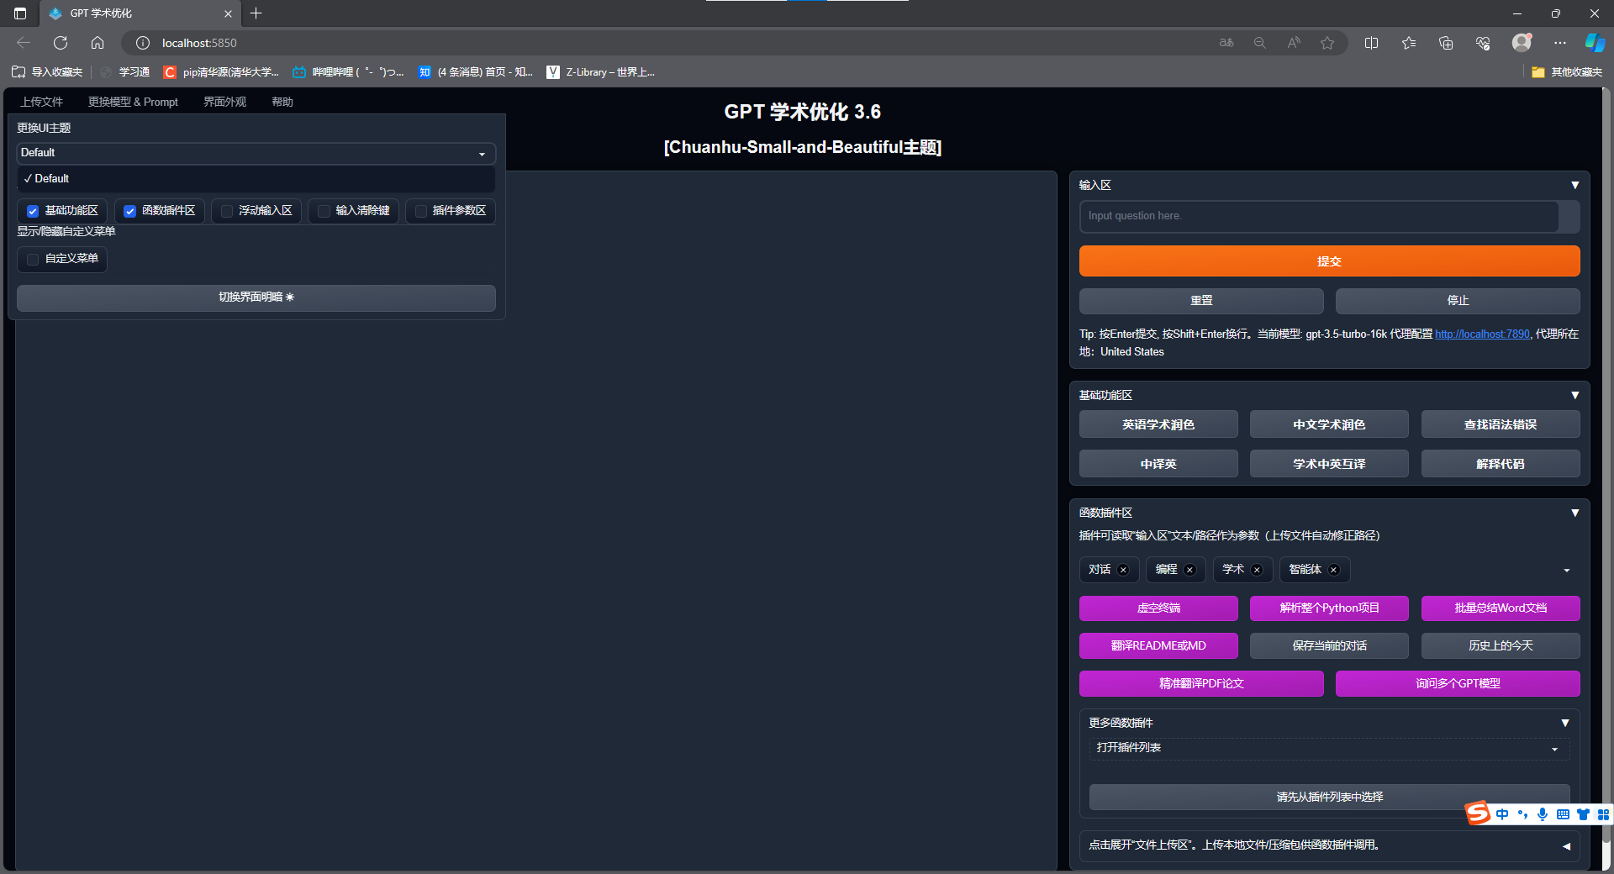Enable the 浮动输入区 checkbox
This screenshot has height=874, width=1614.
click(226, 211)
